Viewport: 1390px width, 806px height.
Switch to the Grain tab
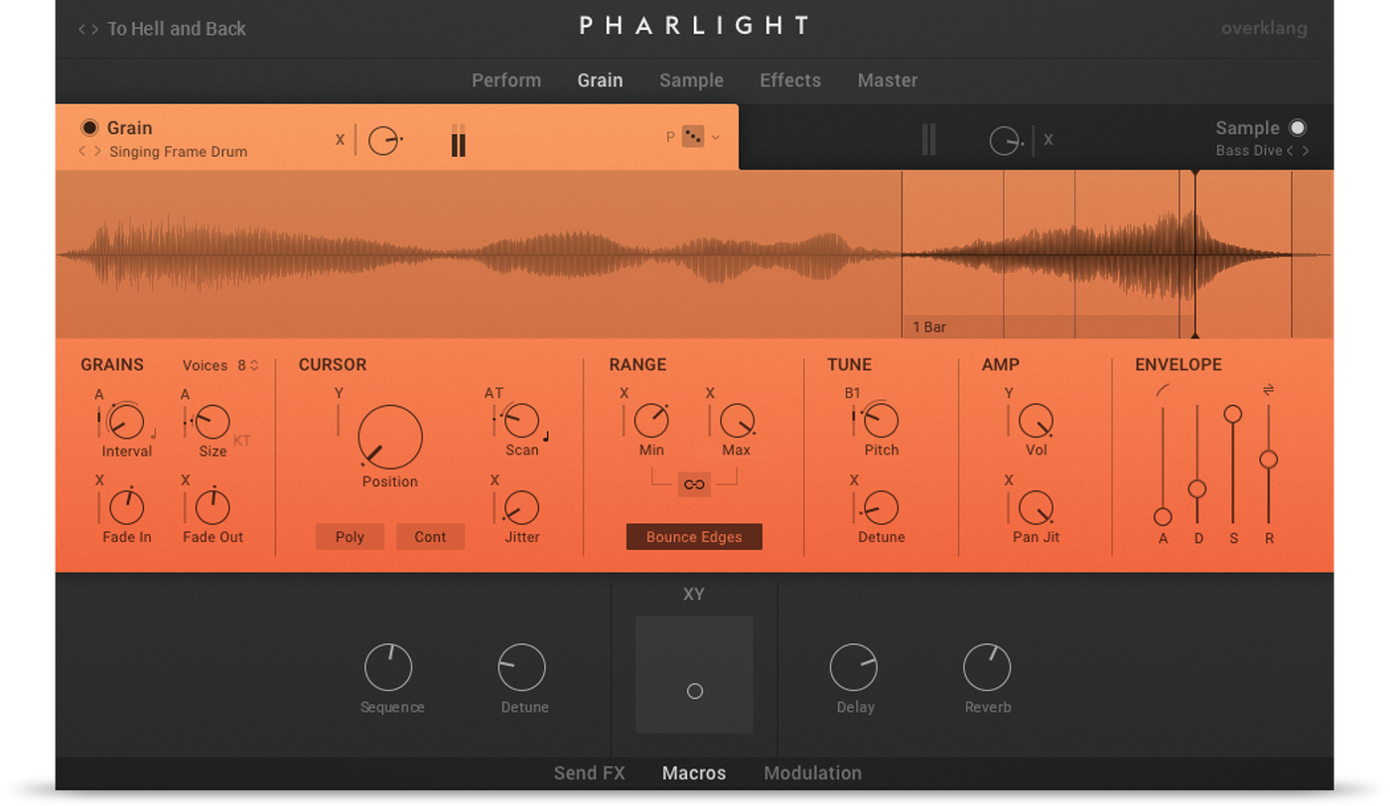[x=601, y=80]
